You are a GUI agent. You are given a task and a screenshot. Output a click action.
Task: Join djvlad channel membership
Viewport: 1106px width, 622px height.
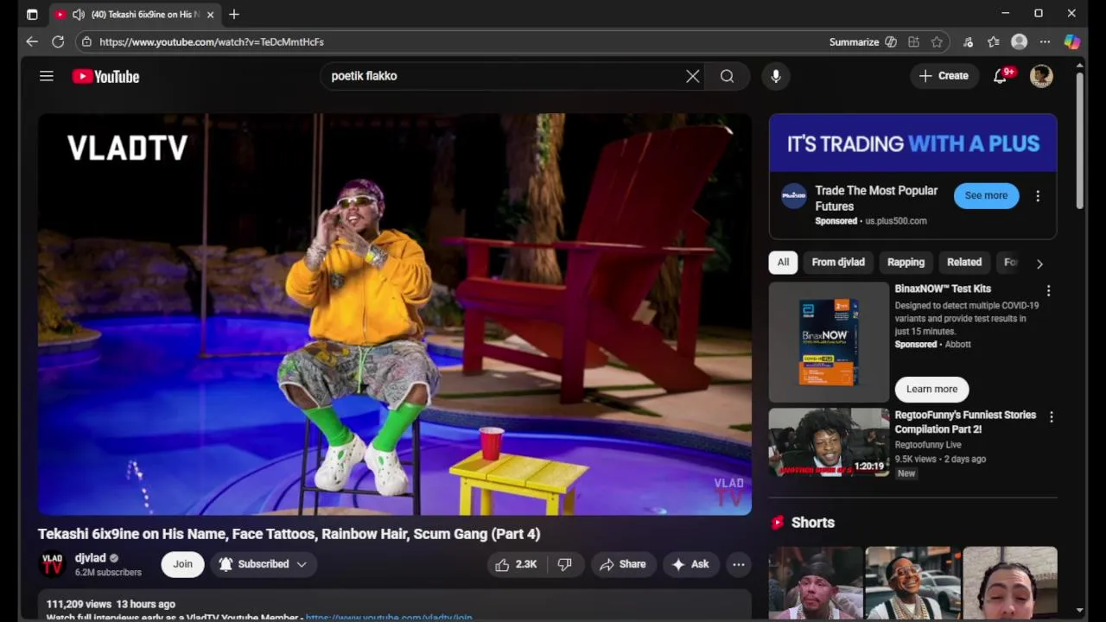[182, 564]
